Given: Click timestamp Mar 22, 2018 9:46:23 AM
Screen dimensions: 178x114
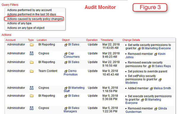Looking at the screenshot, I should (x=111, y=55).
